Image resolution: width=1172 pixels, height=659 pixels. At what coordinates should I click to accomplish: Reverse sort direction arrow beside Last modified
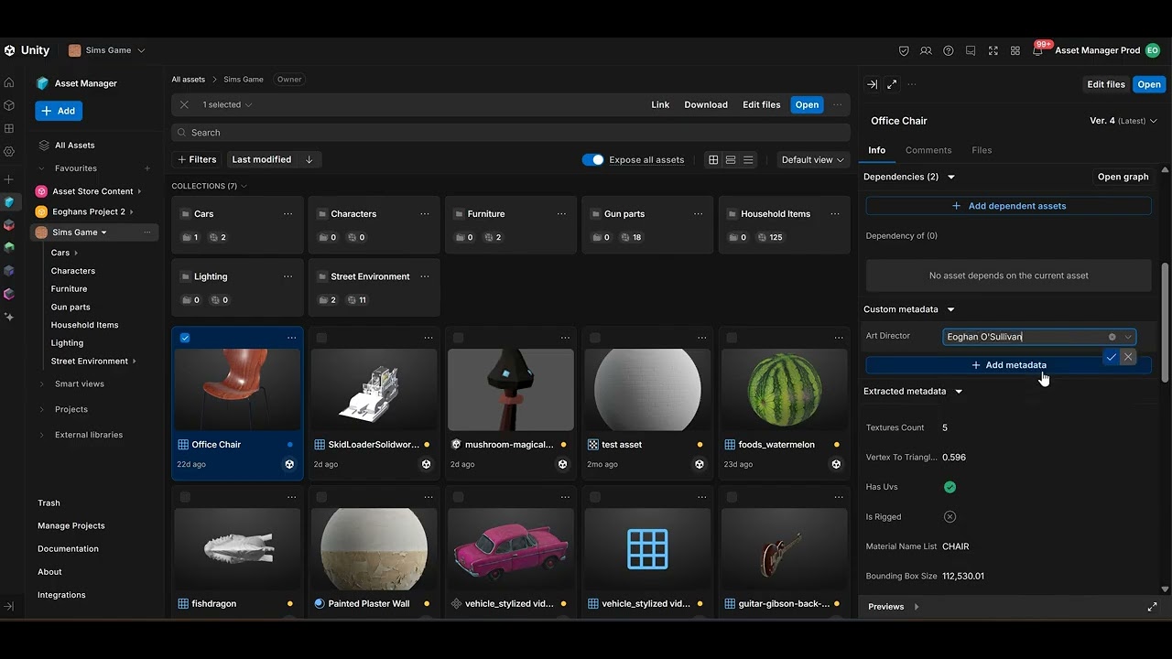[x=309, y=159]
